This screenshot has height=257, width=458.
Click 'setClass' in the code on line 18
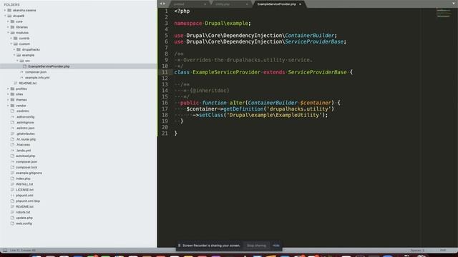(211, 115)
